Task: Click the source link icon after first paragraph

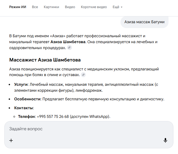Action: click(x=69, y=48)
